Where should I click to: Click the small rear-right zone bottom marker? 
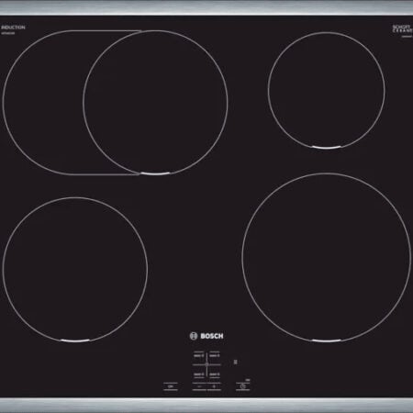[327, 148]
